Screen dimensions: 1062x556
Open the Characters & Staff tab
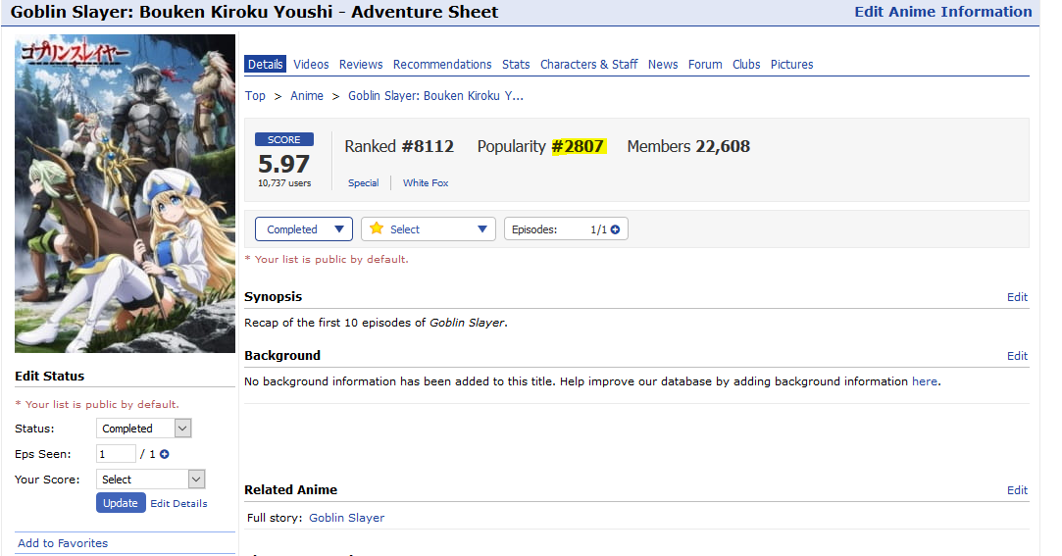(x=588, y=65)
